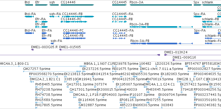Select EST RH15689.5prime

tap(39, 103)
